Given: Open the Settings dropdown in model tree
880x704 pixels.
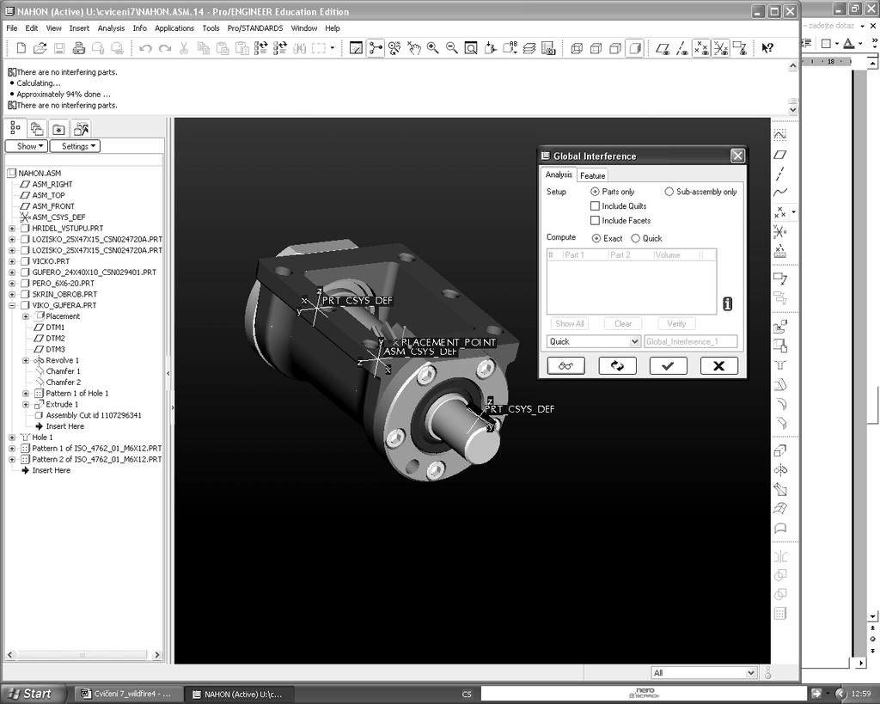Looking at the screenshot, I should 76,146.
